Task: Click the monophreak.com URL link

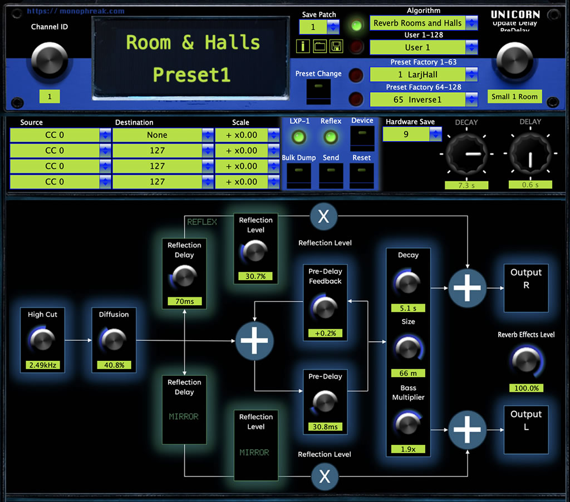Action: tap(76, 11)
